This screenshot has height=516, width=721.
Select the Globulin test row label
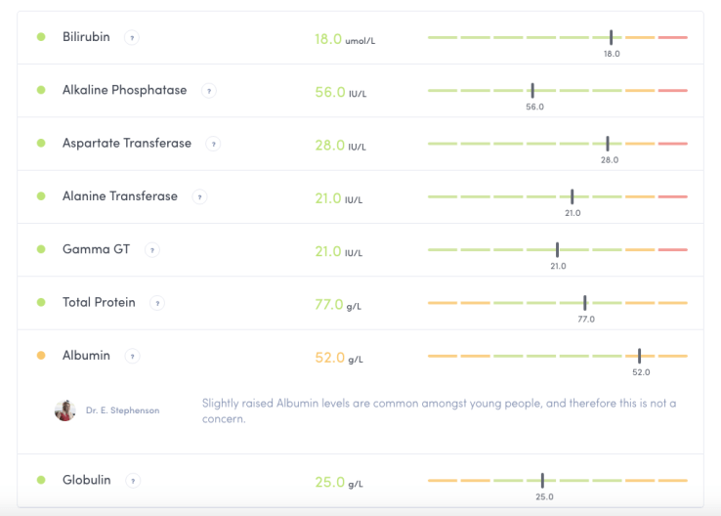(86, 481)
